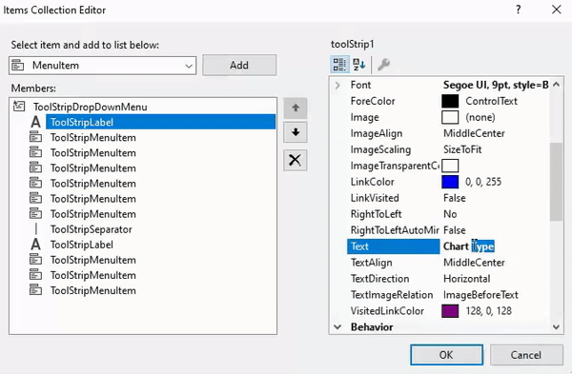The width and height of the screenshot is (572, 374).
Task: Click property grid scrollbar down arrow
Action: [x=556, y=327]
